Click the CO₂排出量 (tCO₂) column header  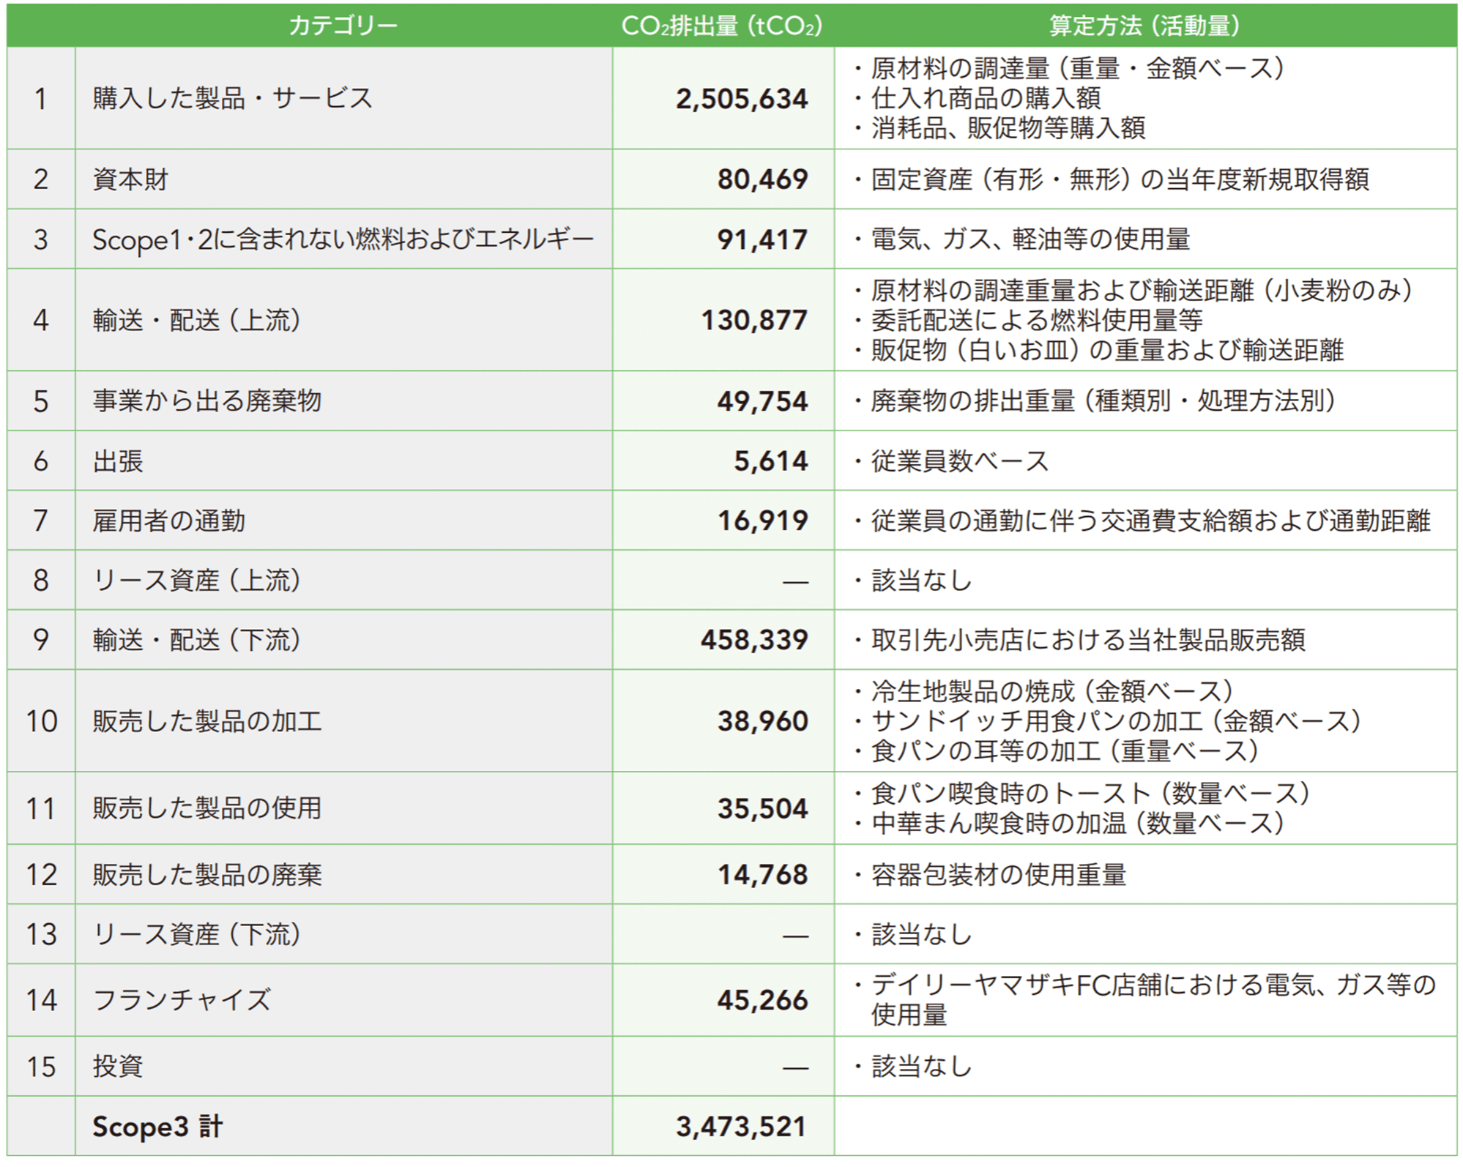[x=722, y=26]
